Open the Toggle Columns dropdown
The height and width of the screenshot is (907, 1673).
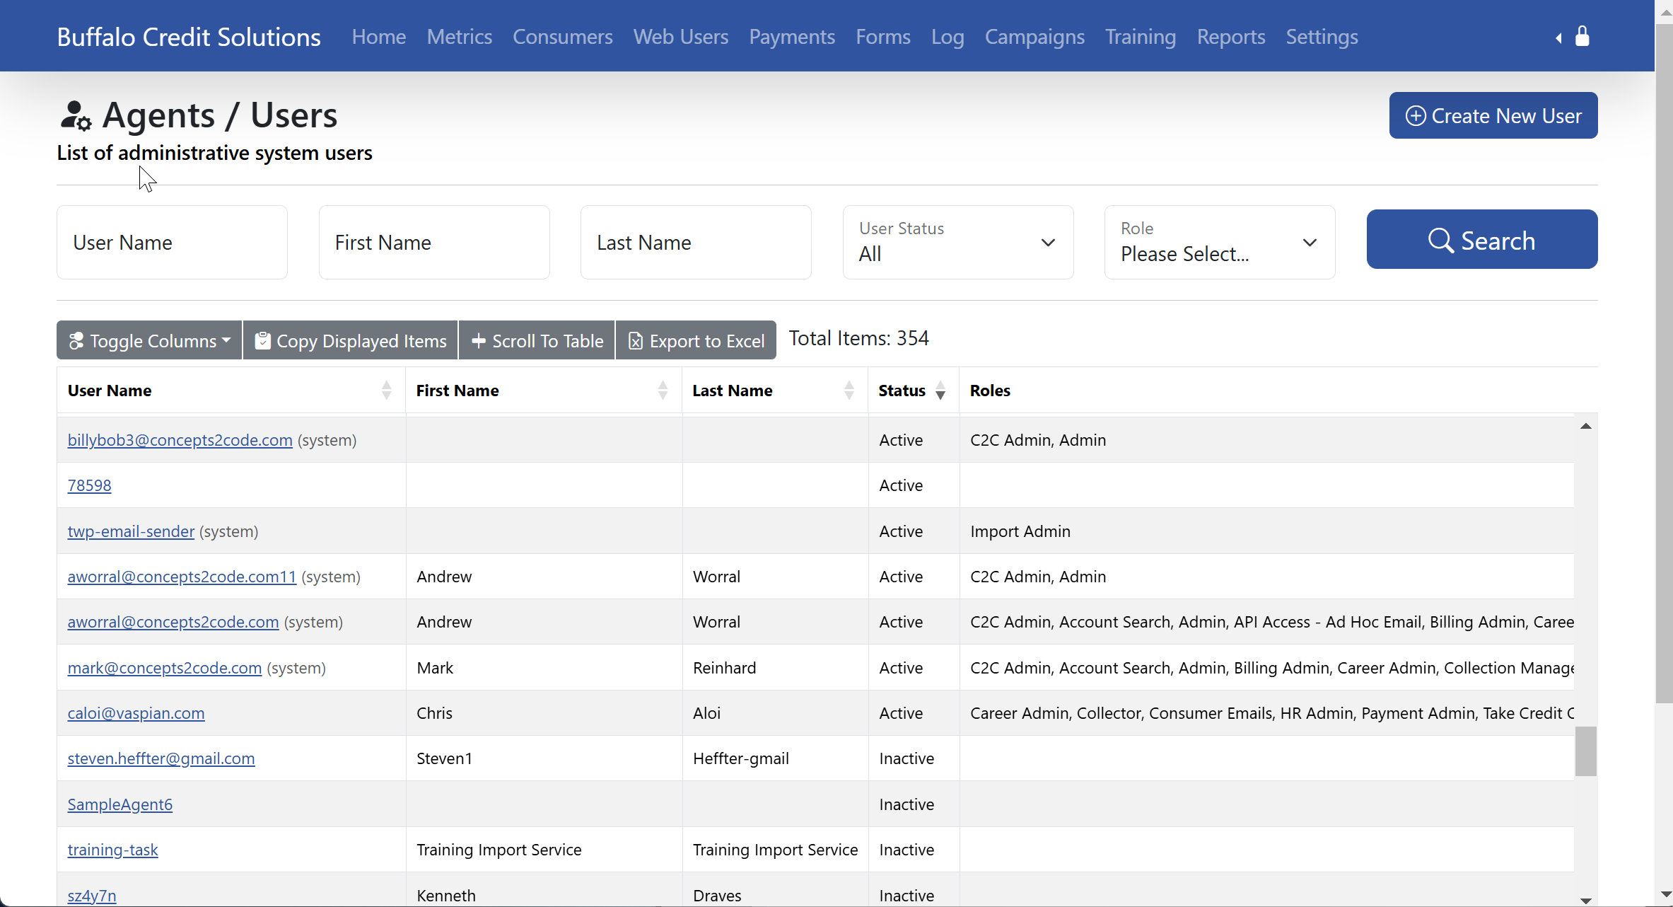coord(149,341)
